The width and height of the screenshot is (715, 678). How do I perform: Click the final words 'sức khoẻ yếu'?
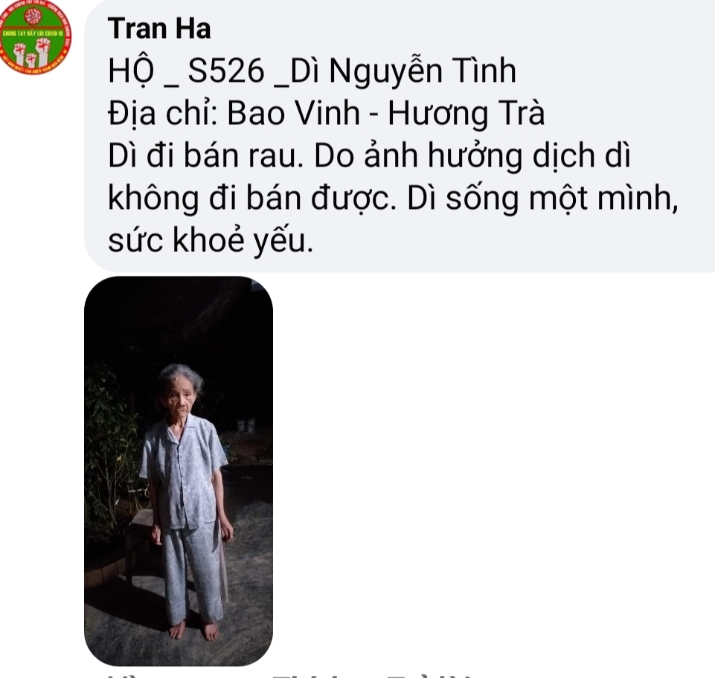coord(211,241)
